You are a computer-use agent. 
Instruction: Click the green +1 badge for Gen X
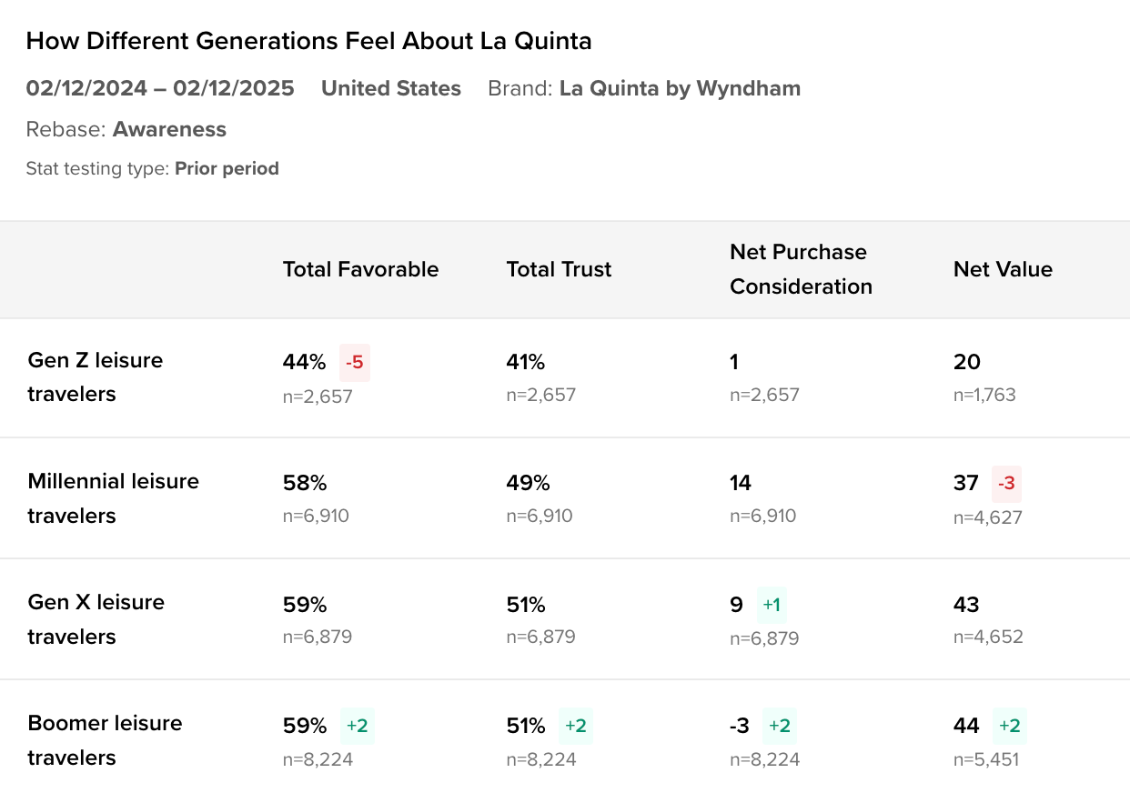(x=772, y=605)
